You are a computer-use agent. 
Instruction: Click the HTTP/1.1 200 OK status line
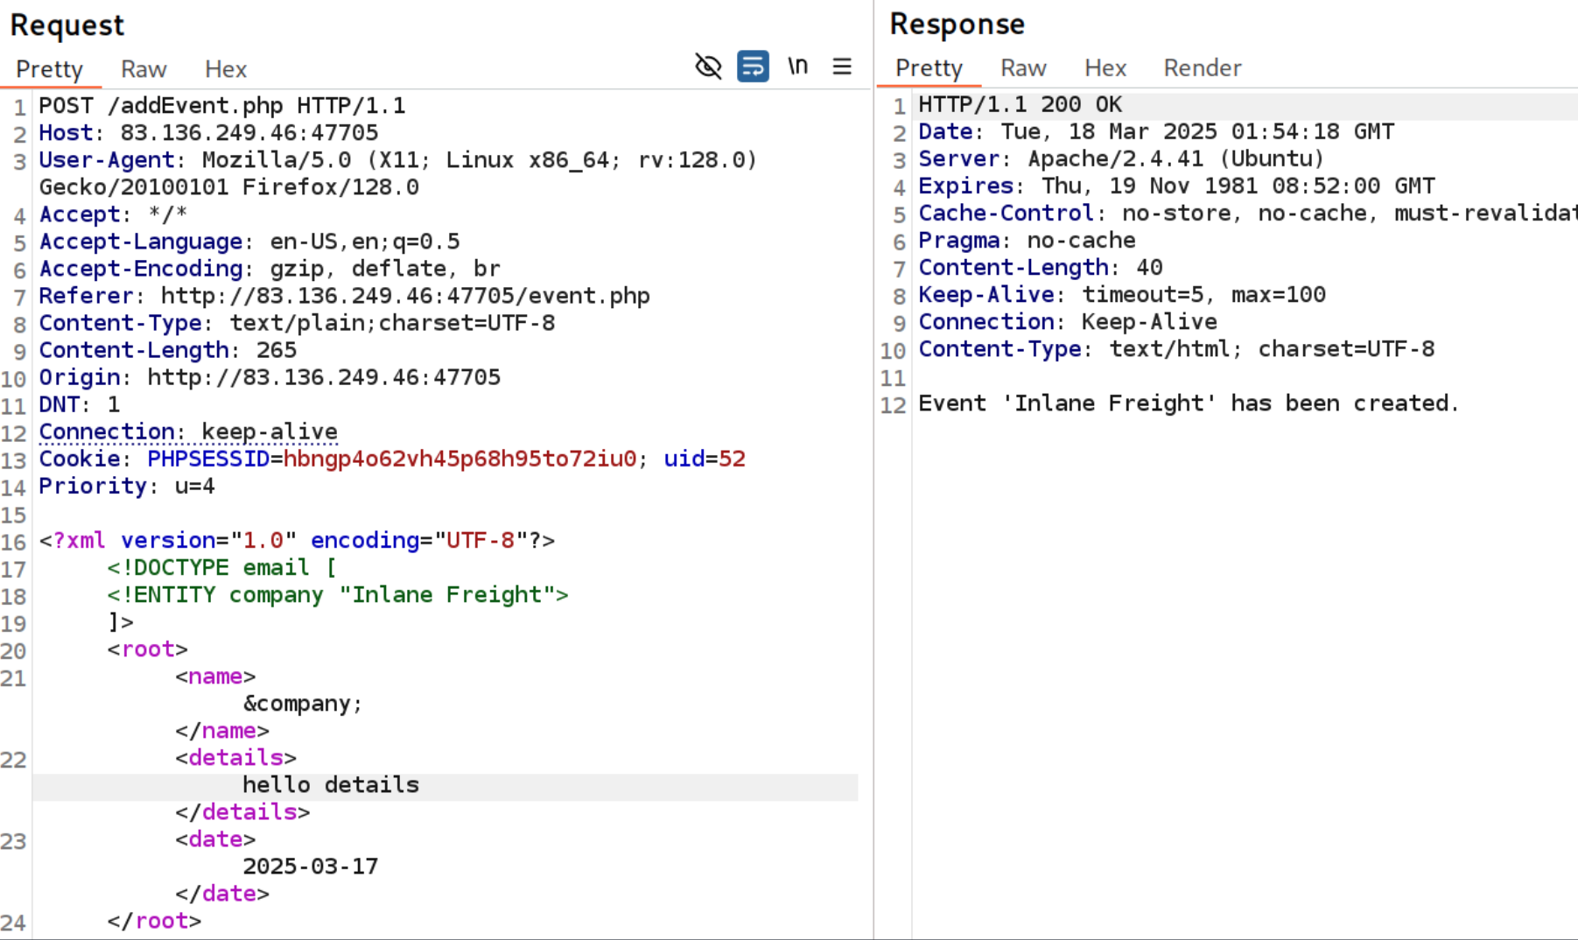click(1020, 105)
